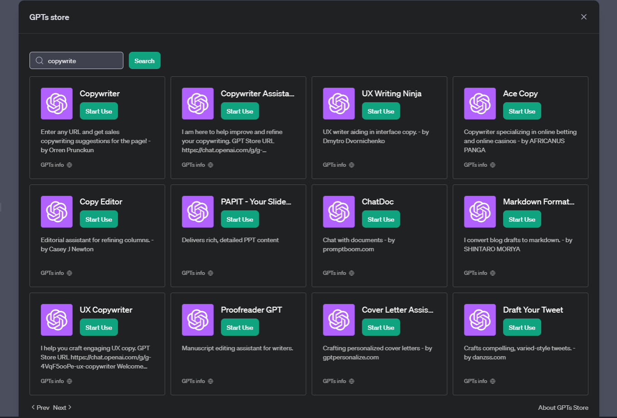The height and width of the screenshot is (418, 617).
Task: Start using Cover Letter Assistant
Action: (x=381, y=328)
